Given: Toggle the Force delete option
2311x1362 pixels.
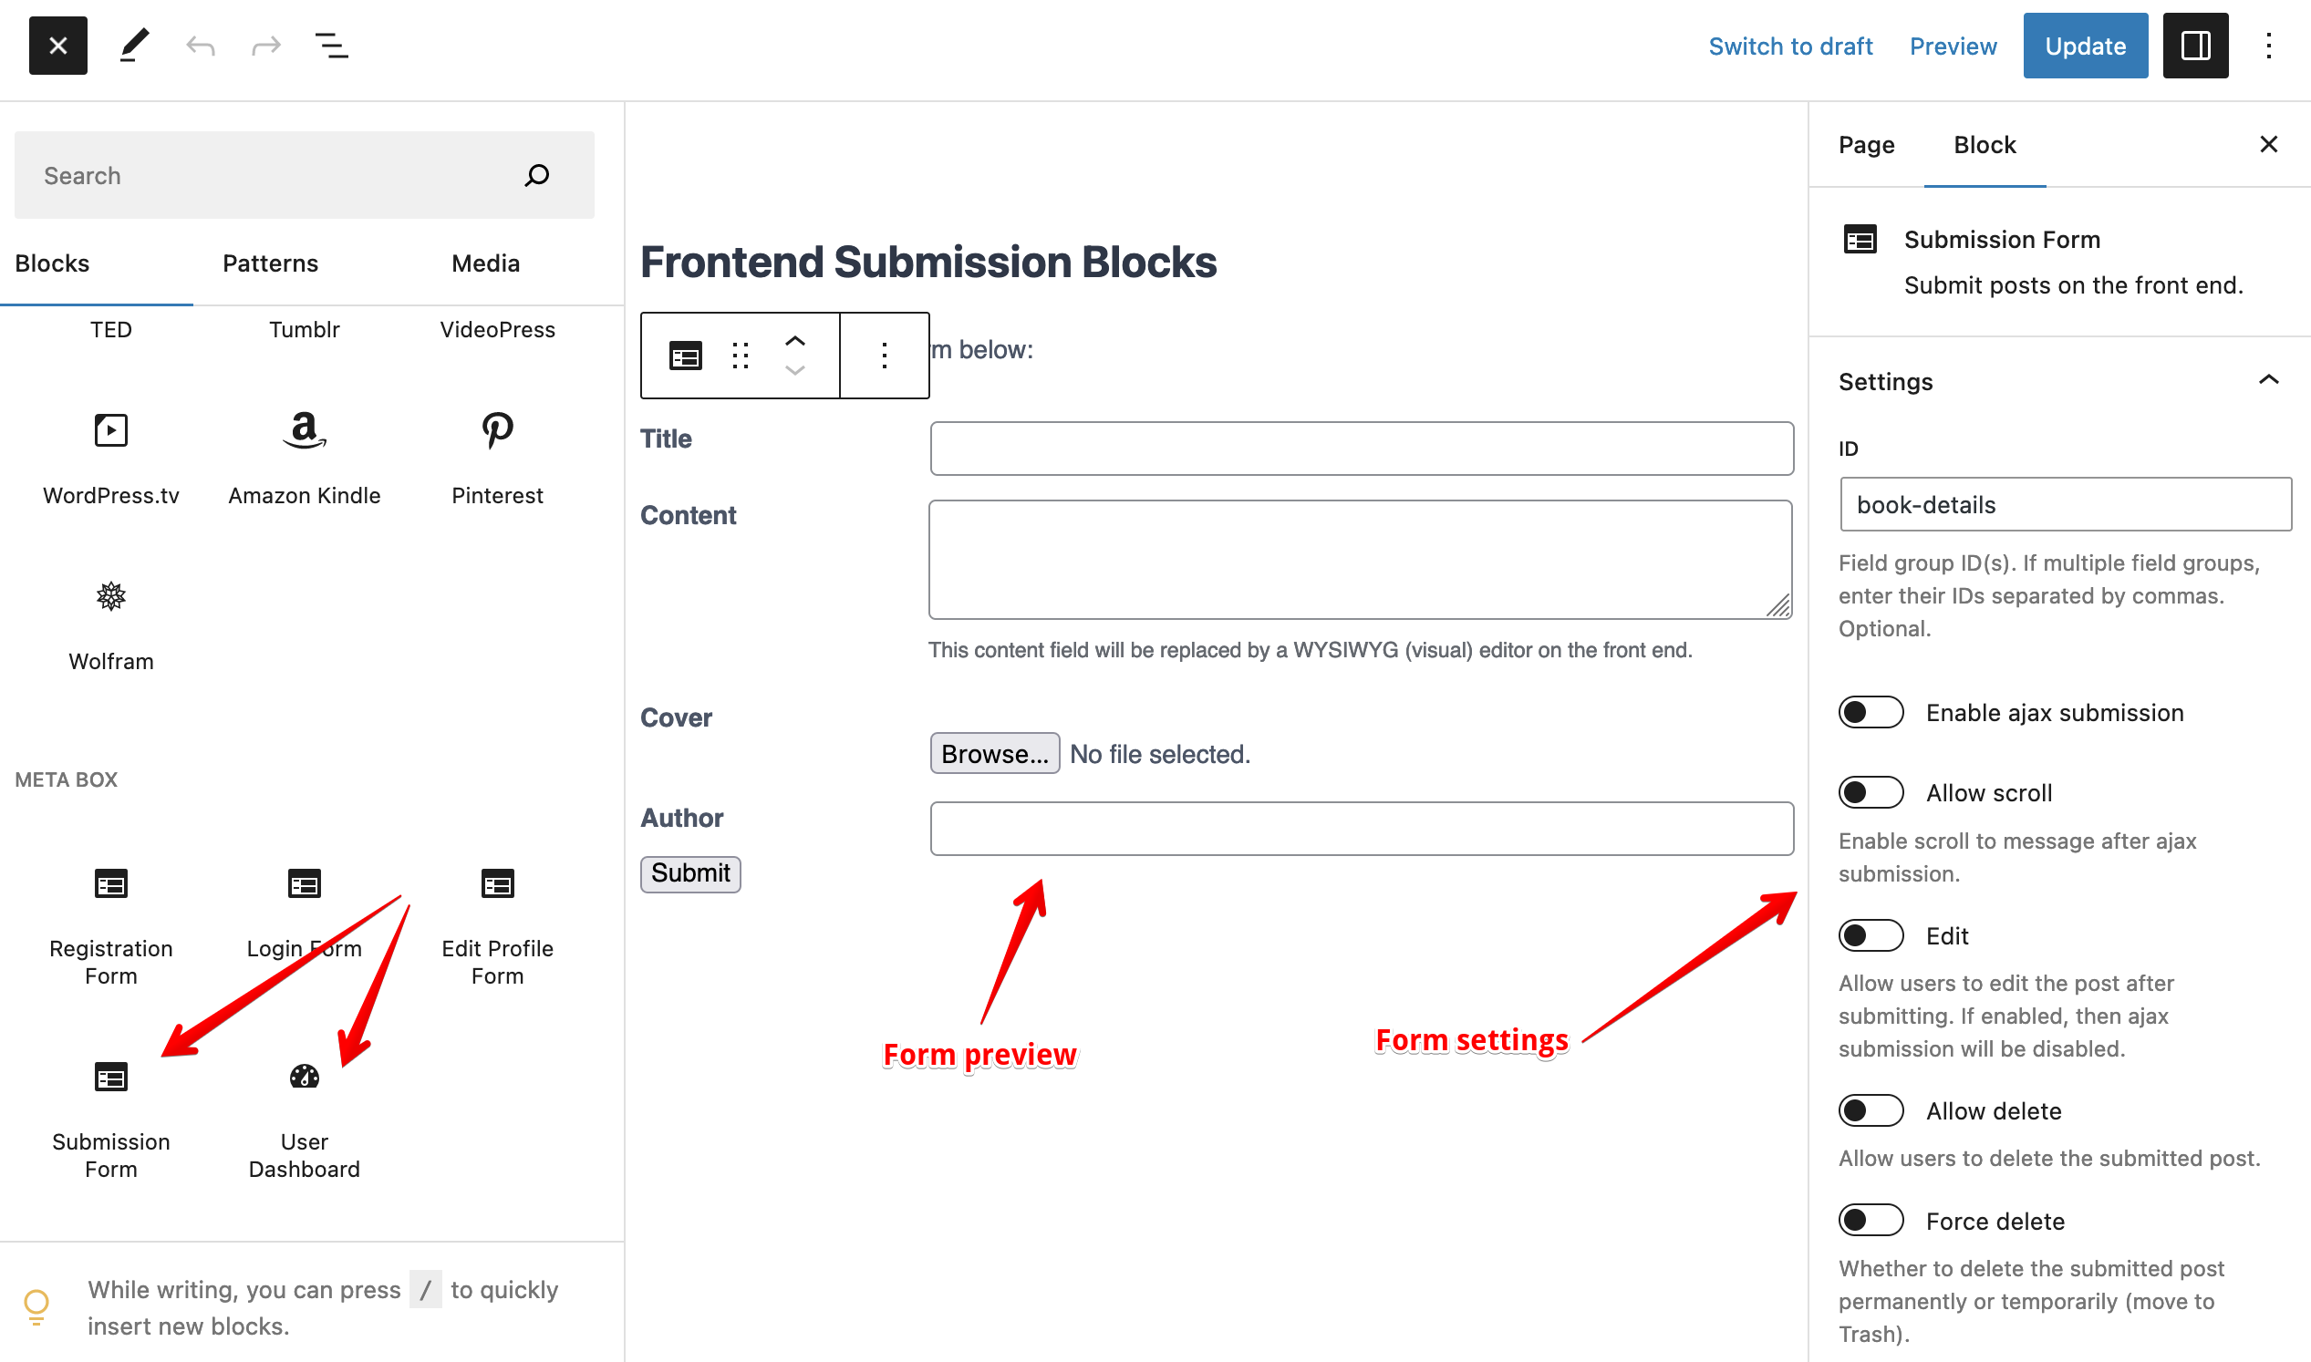Looking at the screenshot, I should (1871, 1221).
